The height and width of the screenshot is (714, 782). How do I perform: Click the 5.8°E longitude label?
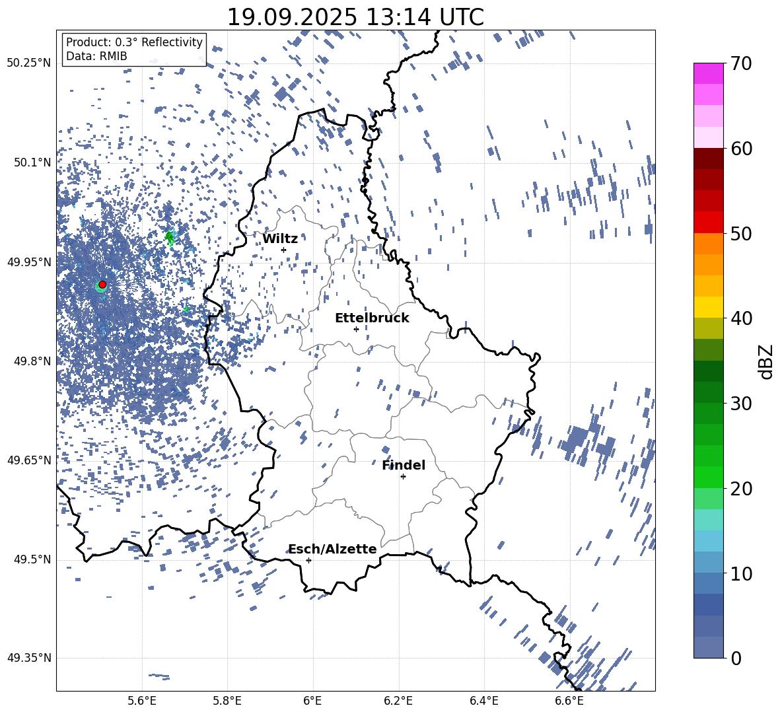227,701
